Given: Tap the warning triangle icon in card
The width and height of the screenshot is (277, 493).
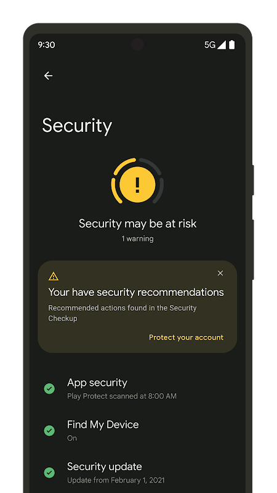Looking at the screenshot, I should [54, 276].
